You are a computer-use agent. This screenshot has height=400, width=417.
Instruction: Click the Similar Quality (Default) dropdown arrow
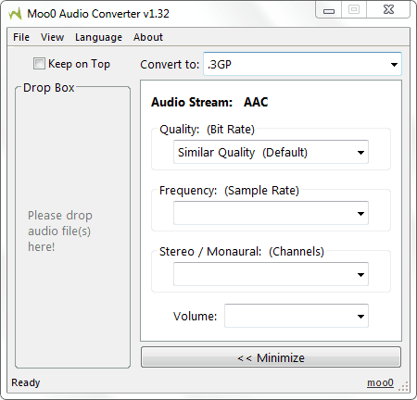coord(360,153)
